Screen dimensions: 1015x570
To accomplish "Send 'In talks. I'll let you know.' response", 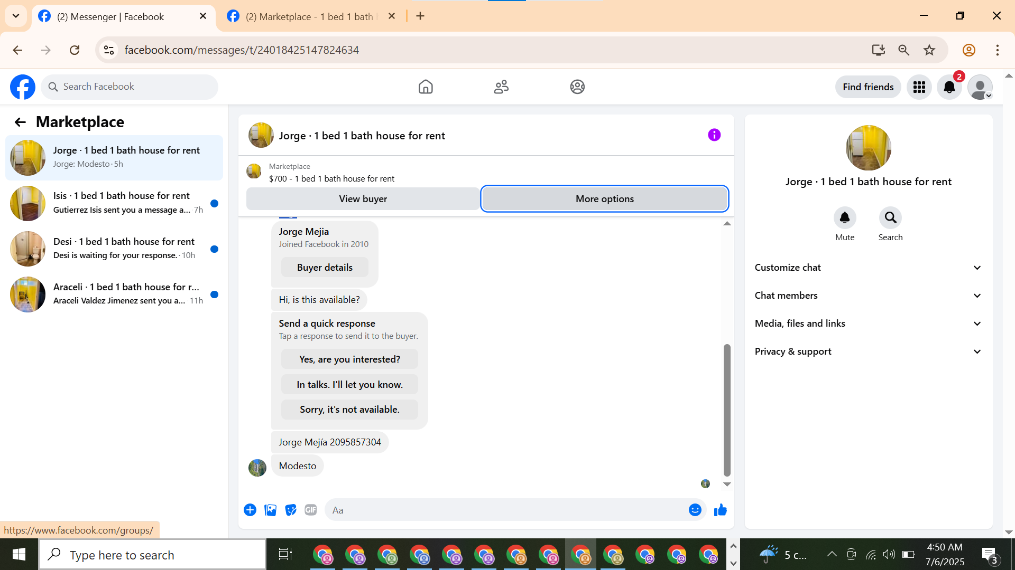I will [349, 385].
